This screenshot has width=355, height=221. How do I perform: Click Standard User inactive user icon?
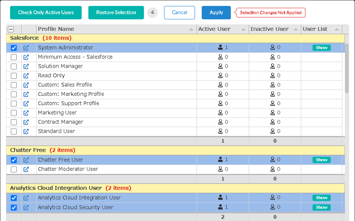coord(273,131)
